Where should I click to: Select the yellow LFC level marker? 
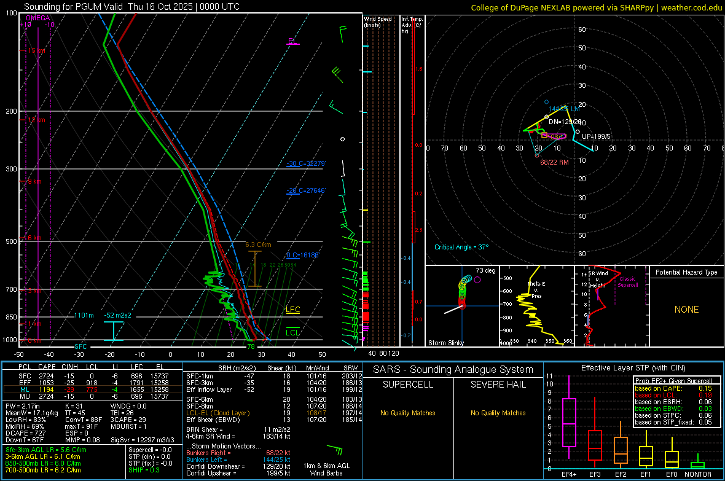click(292, 310)
